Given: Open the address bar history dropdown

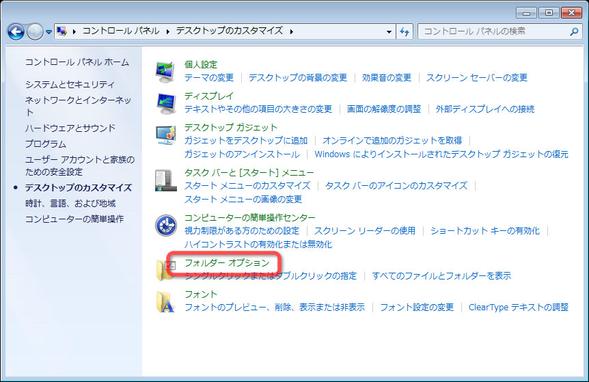Looking at the screenshot, I should click(389, 31).
